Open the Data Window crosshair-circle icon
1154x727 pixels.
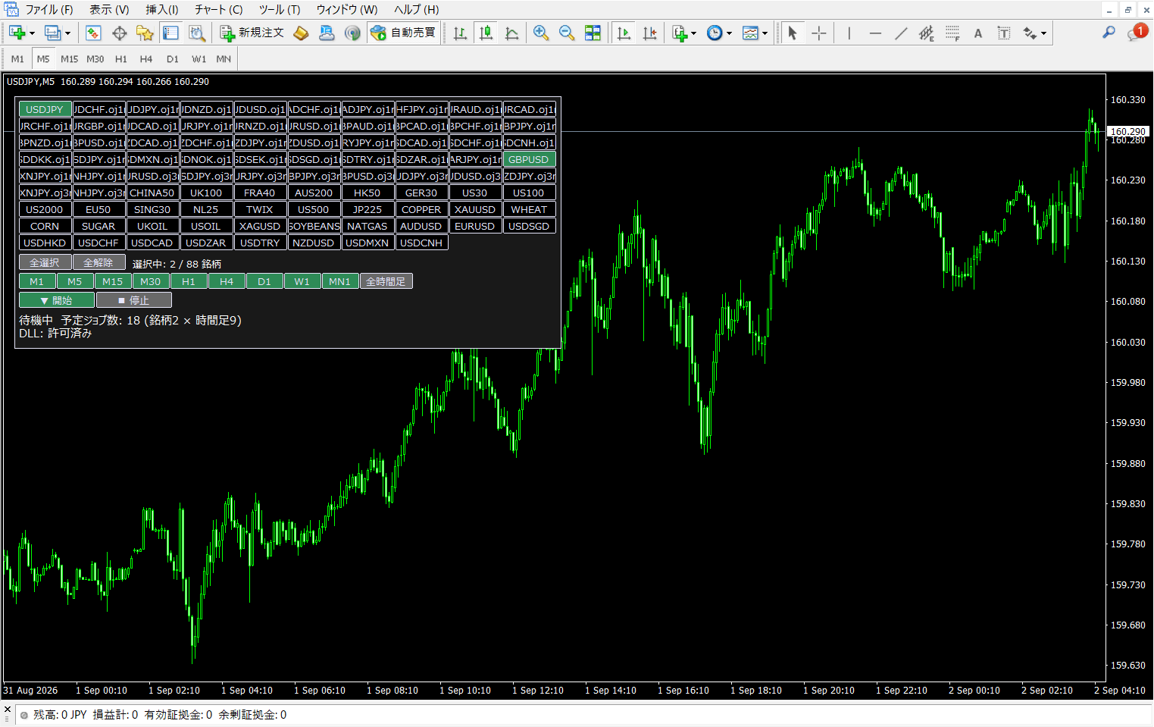coord(119,33)
